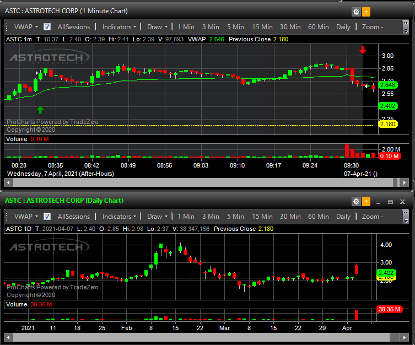
Task: Click the green up arrow marker on chart
Action: click(40, 110)
